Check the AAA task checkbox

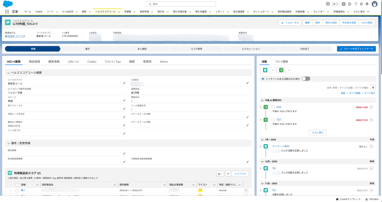[x=273, y=107]
